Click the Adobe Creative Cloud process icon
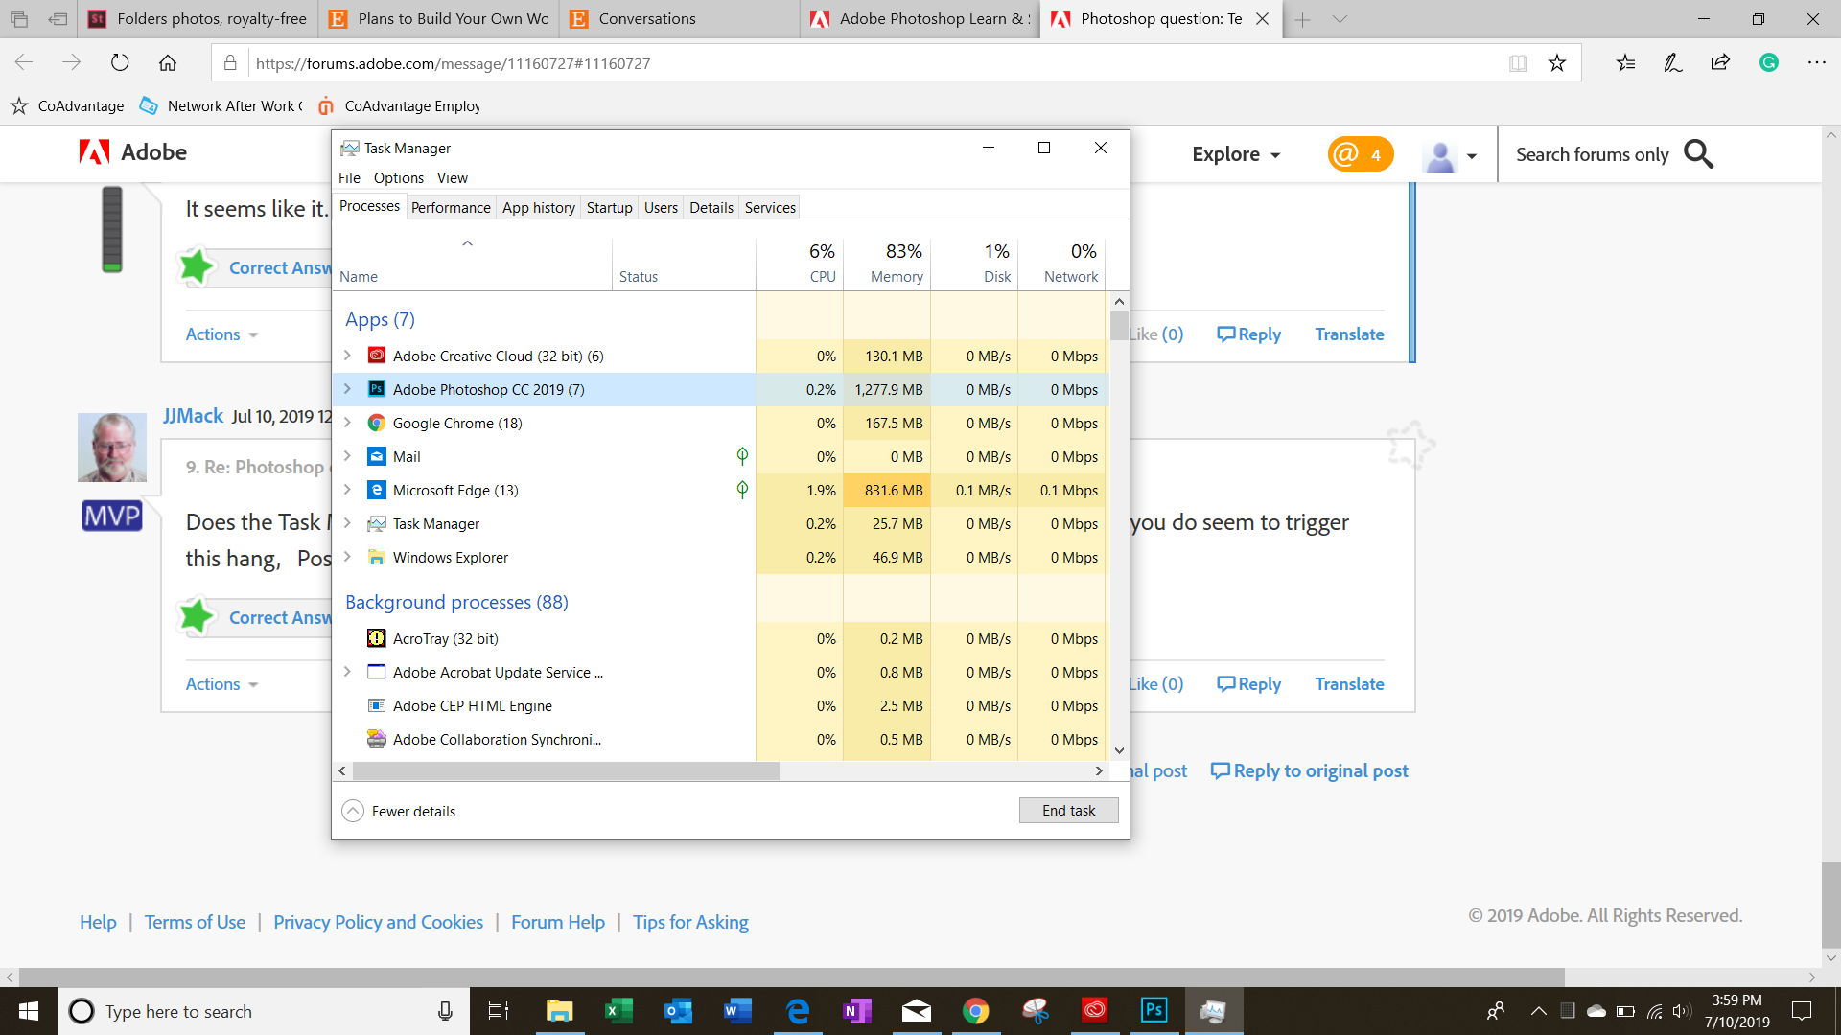 377,356
